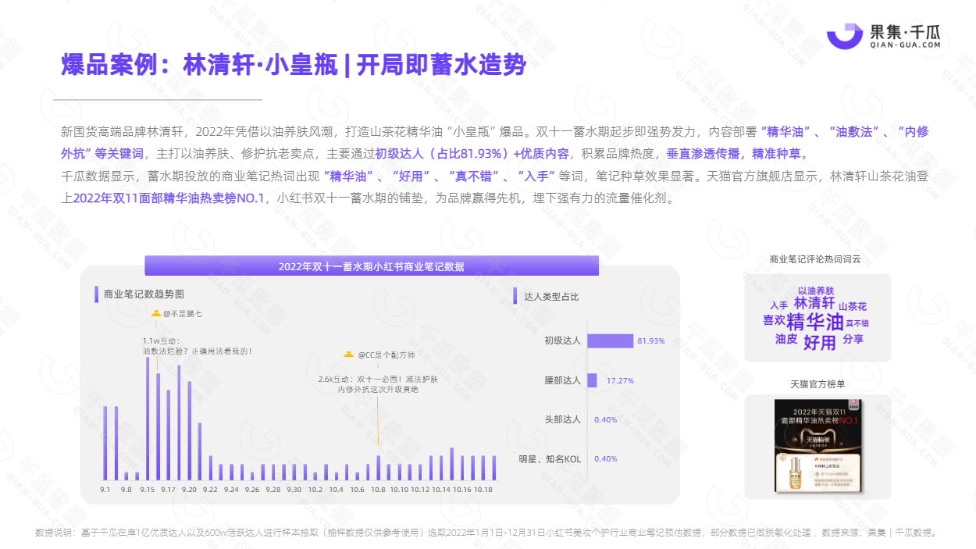
Task: Click the annotation 油敷法烂脸？正确用法看我的！
Action: (x=198, y=351)
